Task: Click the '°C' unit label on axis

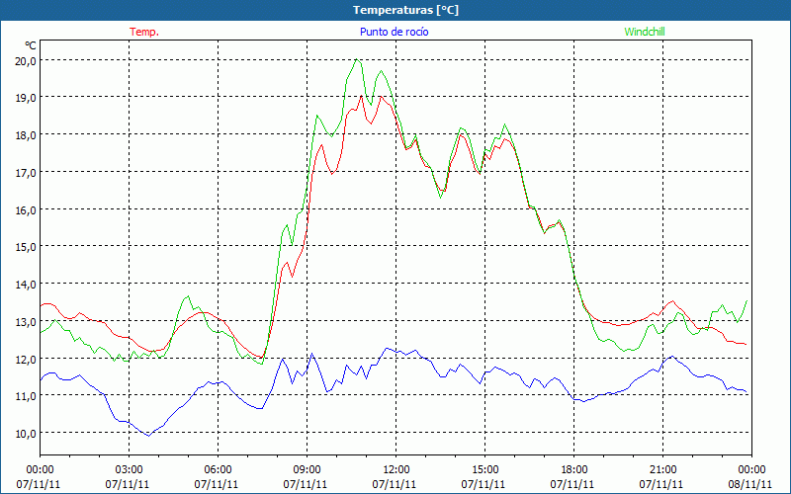Action: [x=31, y=45]
